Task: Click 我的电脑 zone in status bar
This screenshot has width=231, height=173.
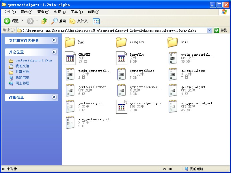Action: pyautogui.click(x=194, y=169)
